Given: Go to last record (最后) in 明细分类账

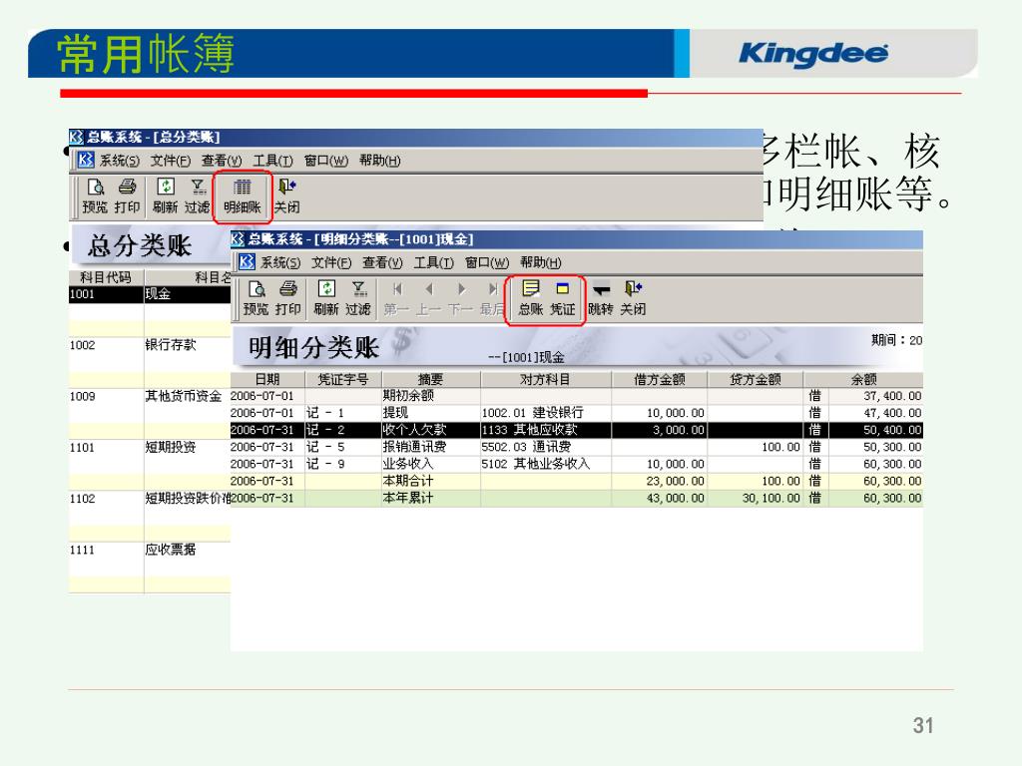Looking at the screenshot, I should click(492, 298).
